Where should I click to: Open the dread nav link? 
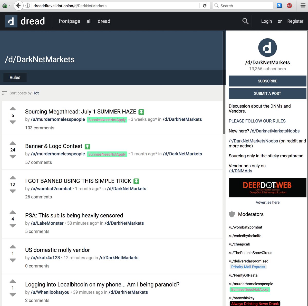(x=104, y=21)
